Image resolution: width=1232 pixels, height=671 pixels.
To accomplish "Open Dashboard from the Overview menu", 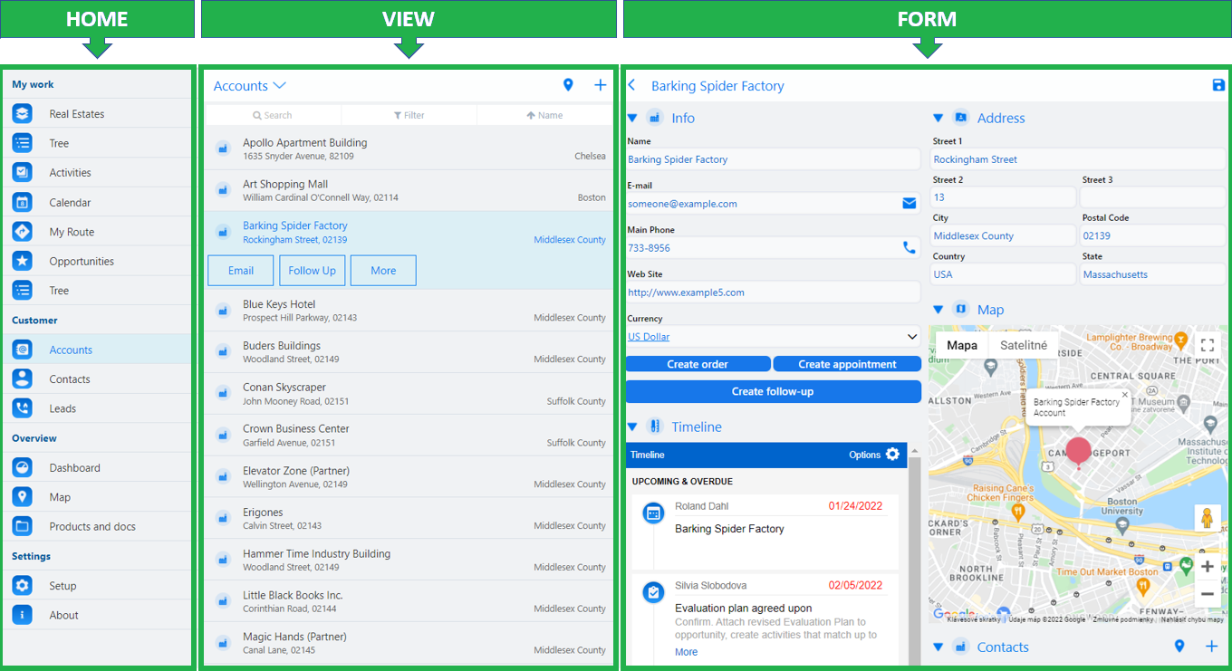I will (x=74, y=468).
